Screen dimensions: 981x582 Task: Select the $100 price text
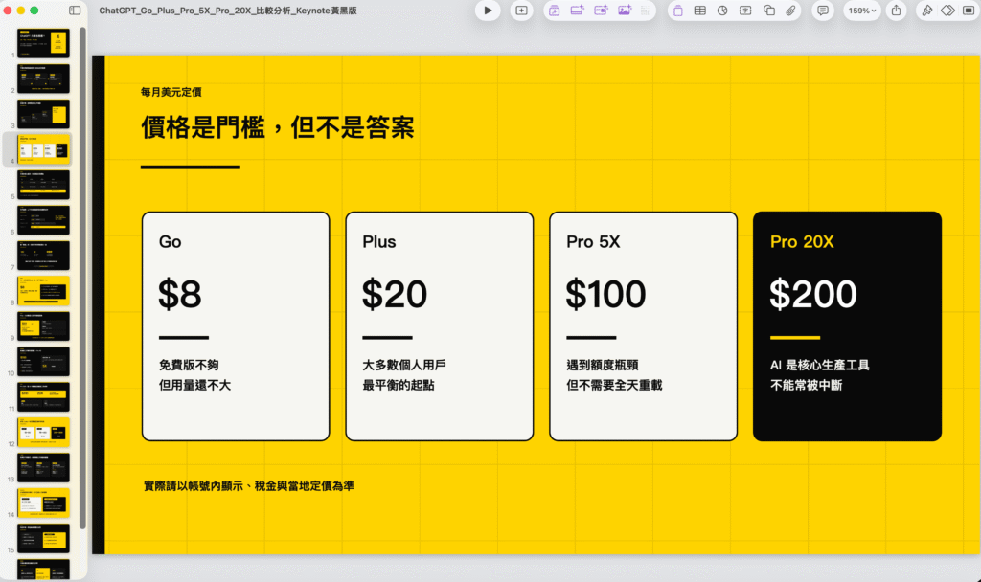605,294
